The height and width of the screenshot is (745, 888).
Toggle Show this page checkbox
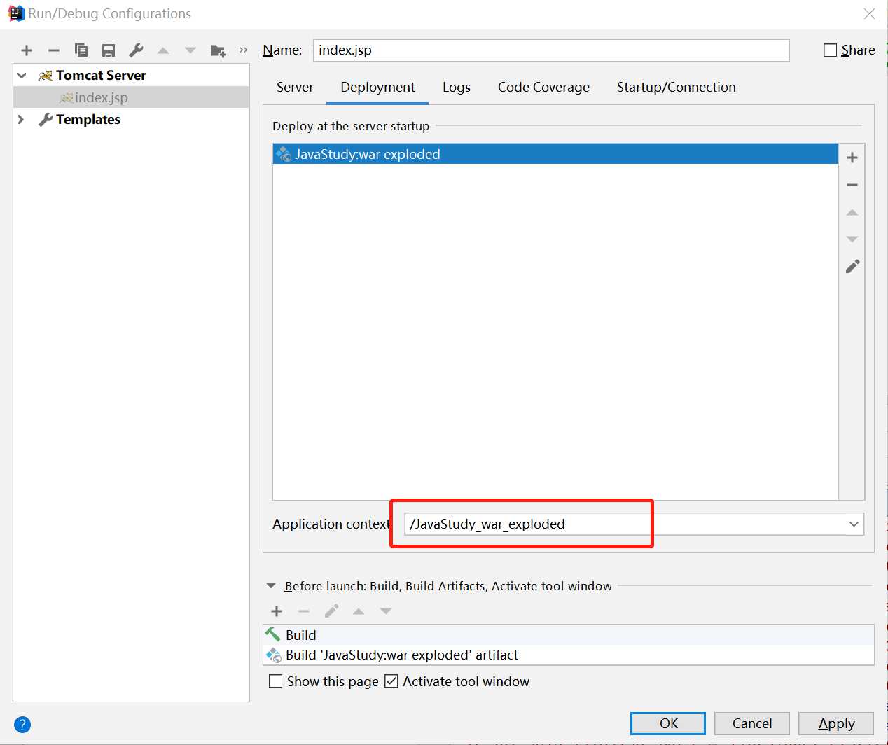click(276, 681)
